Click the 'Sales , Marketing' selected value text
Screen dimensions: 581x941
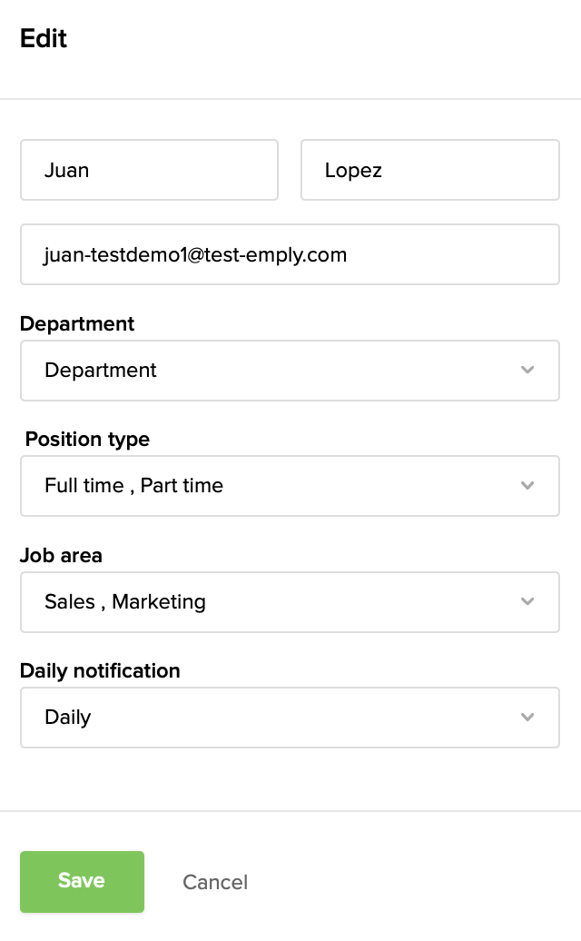click(125, 601)
